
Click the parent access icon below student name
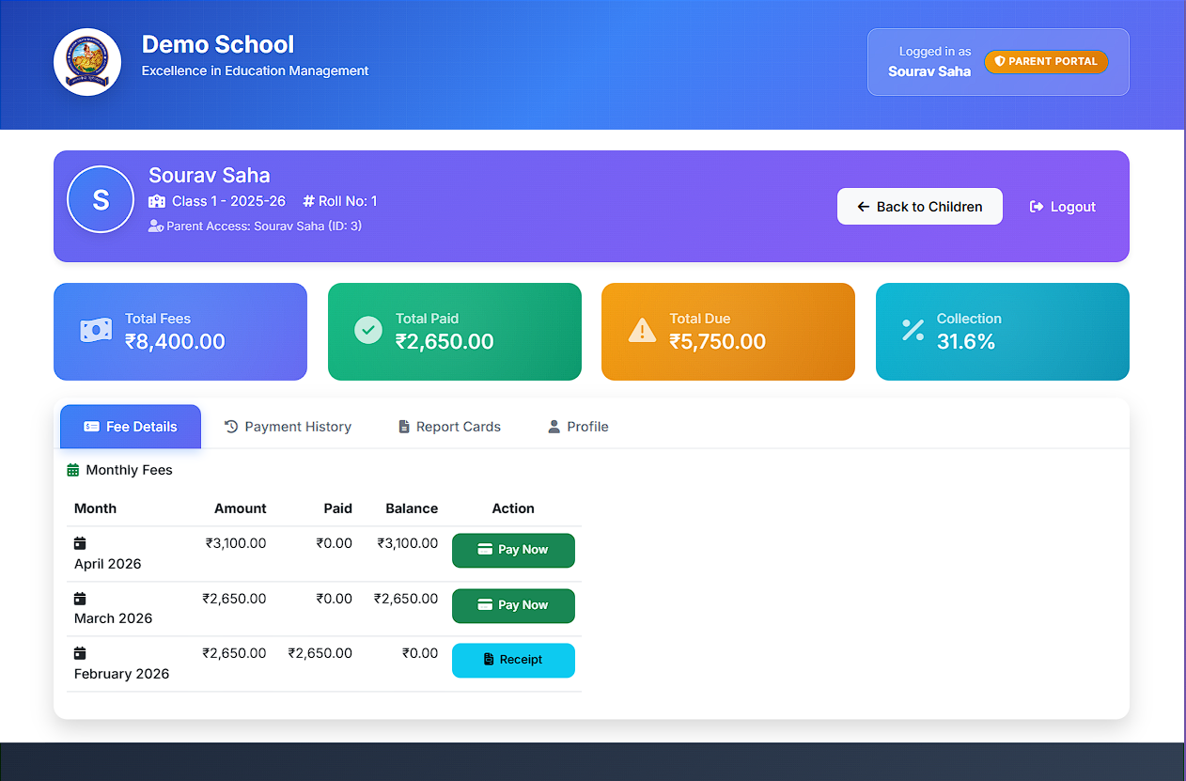point(154,226)
